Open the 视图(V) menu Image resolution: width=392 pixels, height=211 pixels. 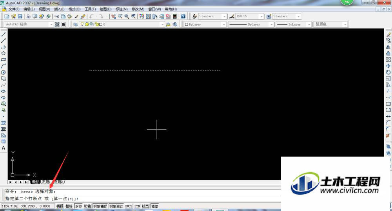point(44,9)
